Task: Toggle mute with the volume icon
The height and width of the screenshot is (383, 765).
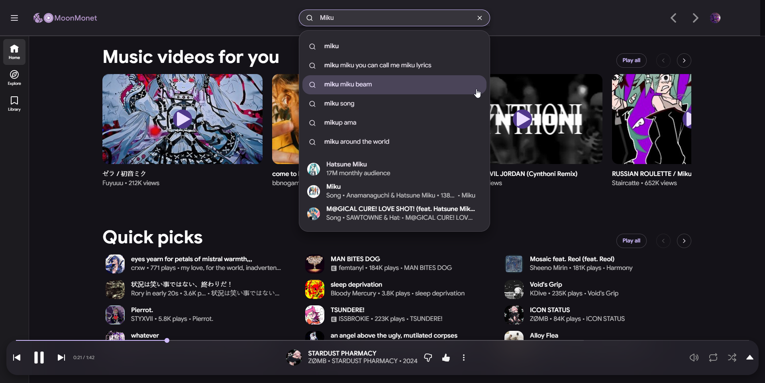Action: [694, 358]
